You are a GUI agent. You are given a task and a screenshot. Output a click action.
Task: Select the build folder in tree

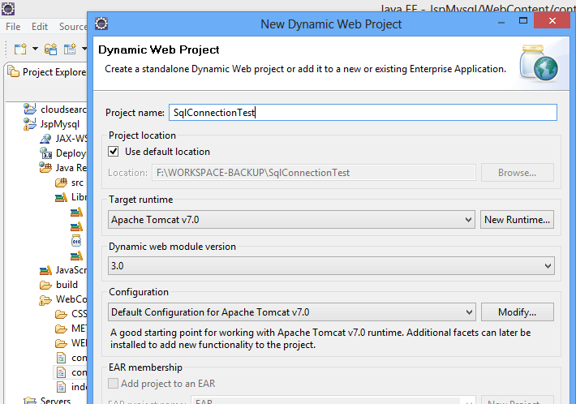click(58, 285)
